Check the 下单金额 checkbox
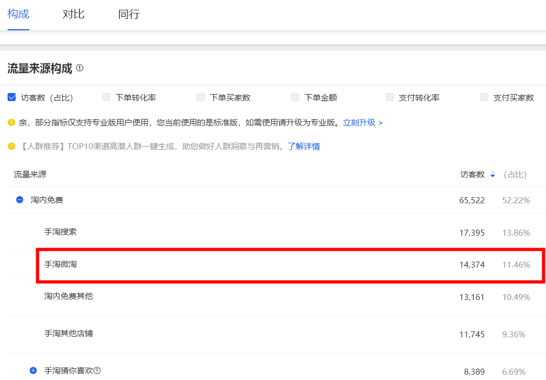The width and height of the screenshot is (546, 380). tap(295, 97)
